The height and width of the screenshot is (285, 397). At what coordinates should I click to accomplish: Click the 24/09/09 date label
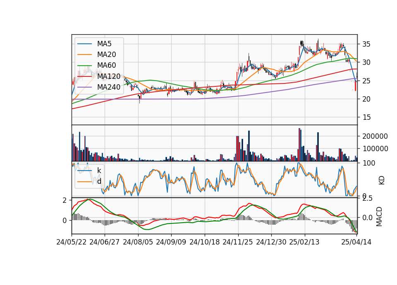[171, 242]
